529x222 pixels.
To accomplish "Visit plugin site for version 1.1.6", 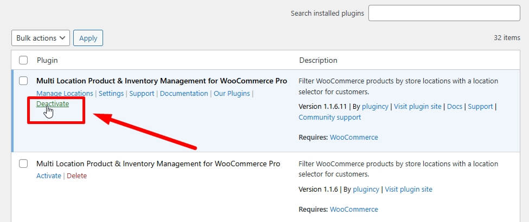I will pos(409,190).
